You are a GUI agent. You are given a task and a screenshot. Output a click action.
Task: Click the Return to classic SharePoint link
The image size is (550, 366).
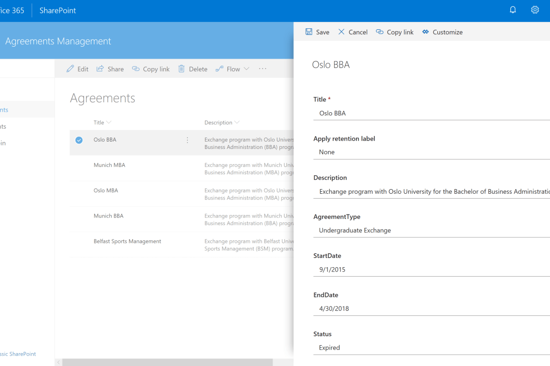[x=18, y=354]
